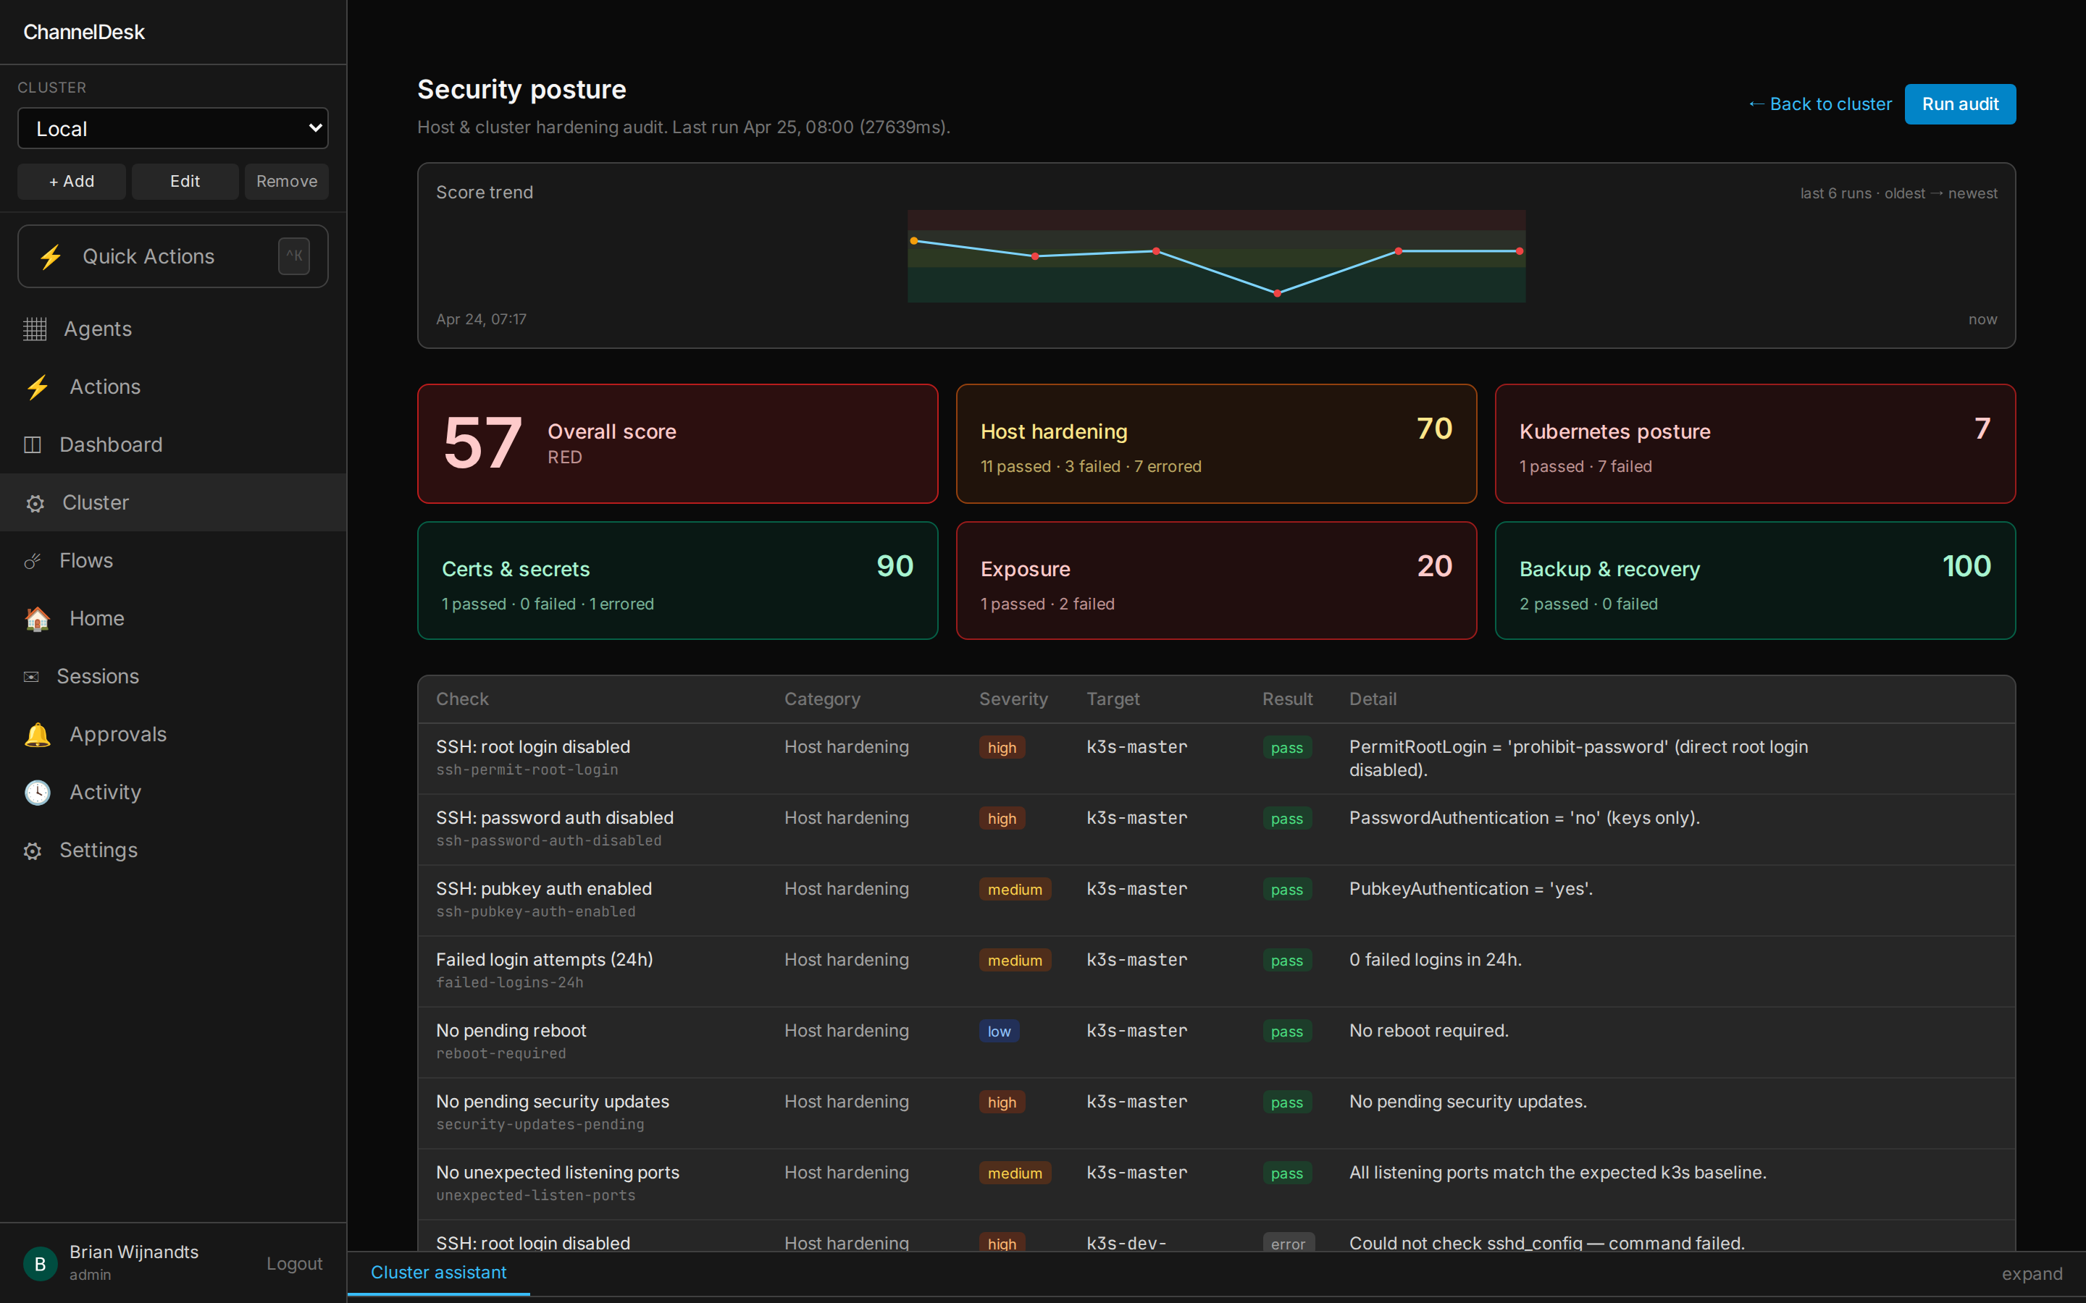Go to the Dashboard page
The image size is (2086, 1303).
[x=172, y=444]
